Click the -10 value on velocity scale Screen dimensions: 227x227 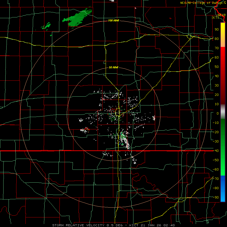pos(216,123)
